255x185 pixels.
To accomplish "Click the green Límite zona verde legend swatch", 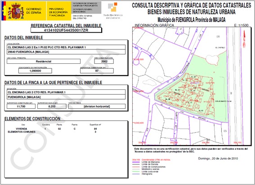I will coord(136,172).
